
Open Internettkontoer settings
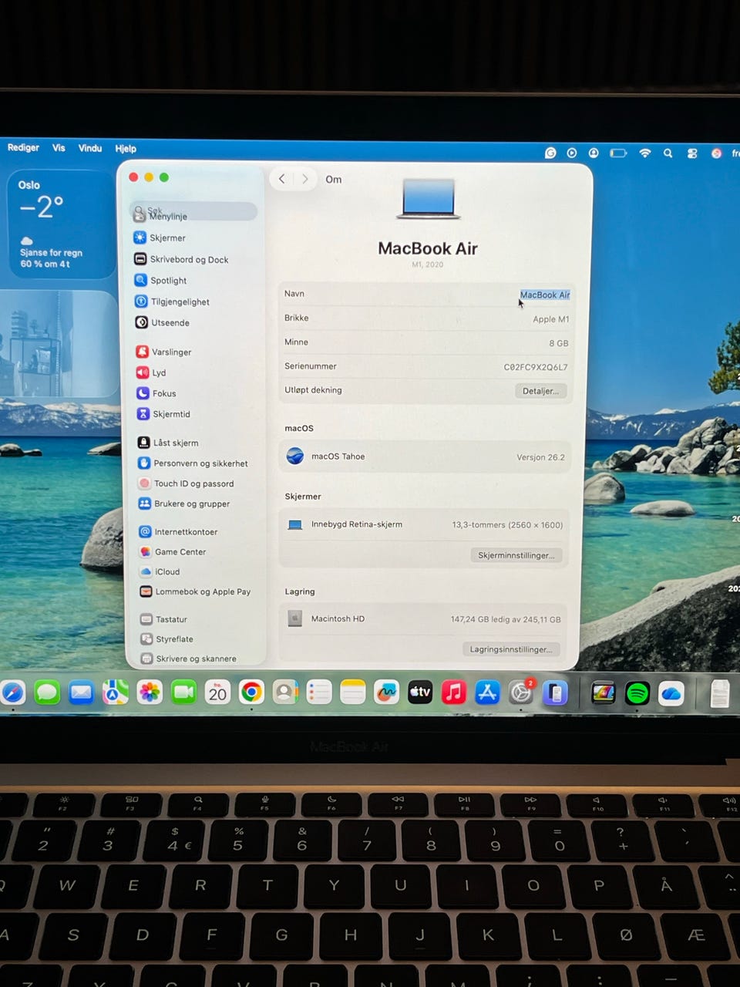pos(179,532)
